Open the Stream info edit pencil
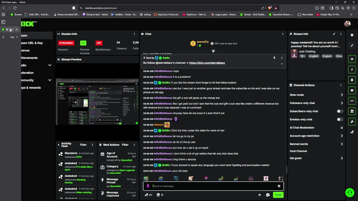Screen dimensions: 358x201 point(334,34)
